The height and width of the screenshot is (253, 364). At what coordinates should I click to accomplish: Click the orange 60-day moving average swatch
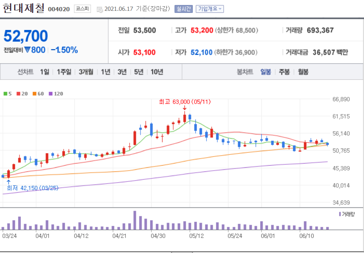click(x=34, y=94)
